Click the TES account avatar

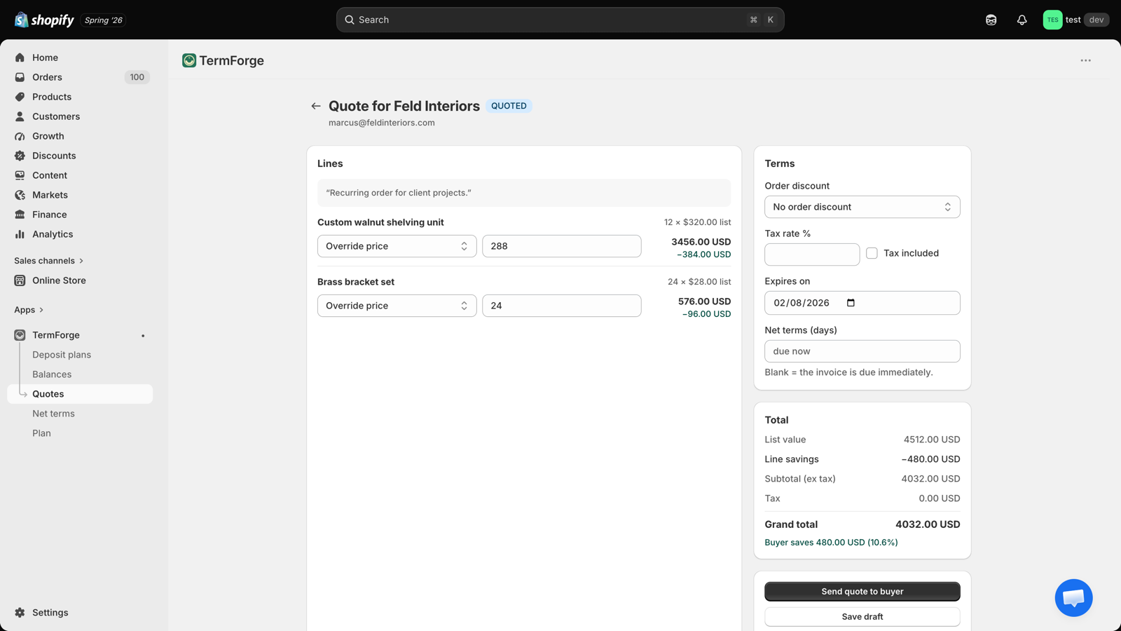tap(1052, 20)
